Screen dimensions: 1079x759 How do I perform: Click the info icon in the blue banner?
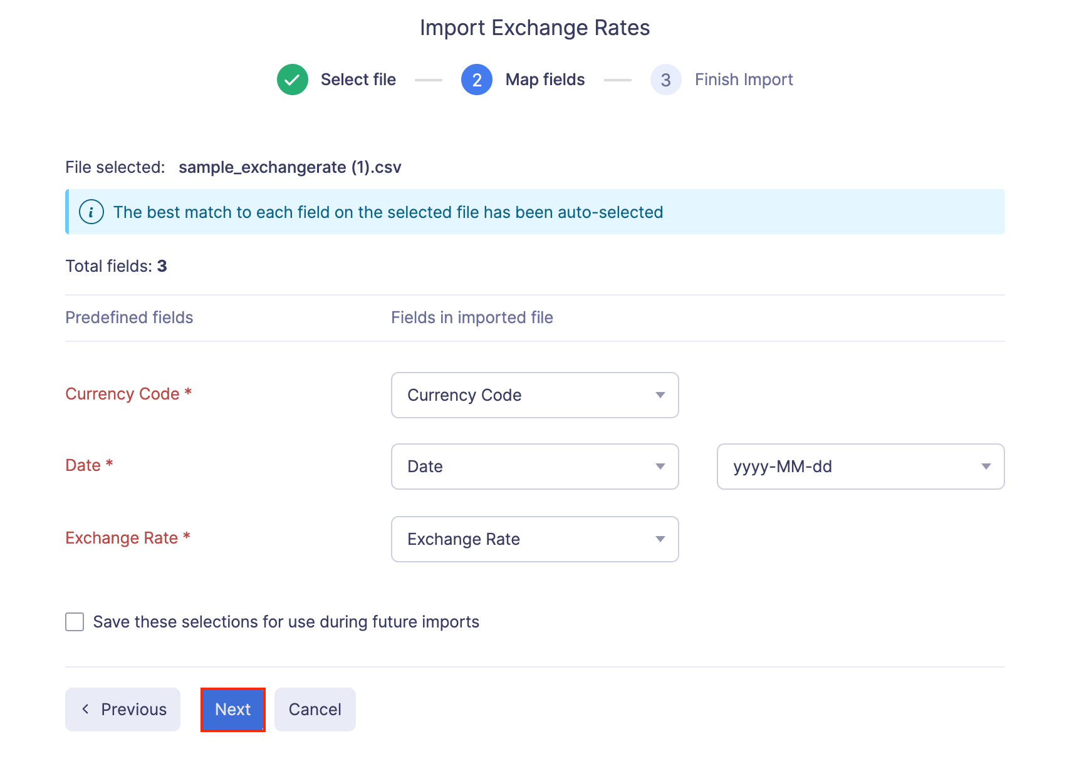coord(91,212)
